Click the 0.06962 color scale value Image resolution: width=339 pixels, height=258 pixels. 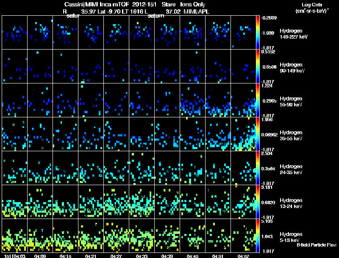click(270, 135)
